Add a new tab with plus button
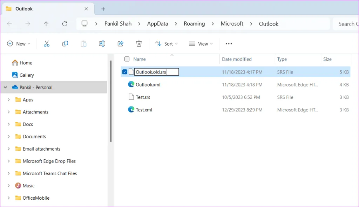 tap(103, 9)
